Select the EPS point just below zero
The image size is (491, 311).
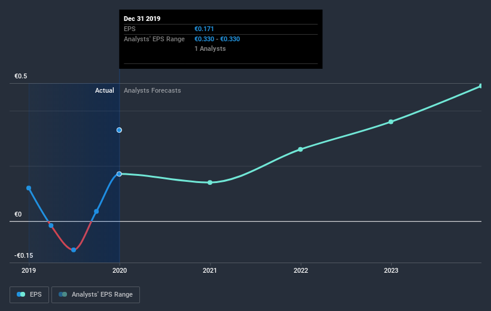[x=51, y=225]
